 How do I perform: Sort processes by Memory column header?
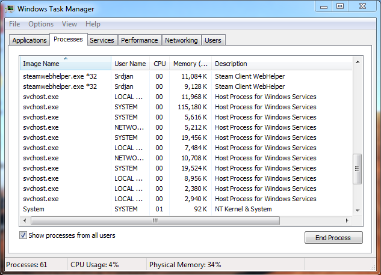point(190,64)
